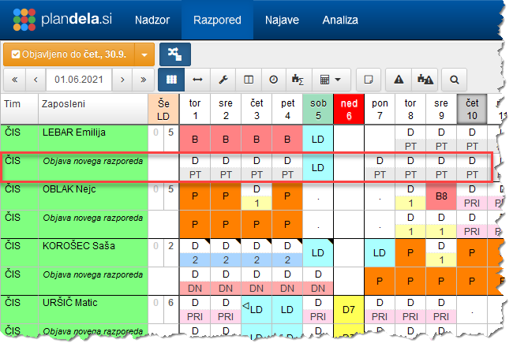513x347 pixels.
Task: Click the D DN cell on tor 1
Action: [x=195, y=282]
